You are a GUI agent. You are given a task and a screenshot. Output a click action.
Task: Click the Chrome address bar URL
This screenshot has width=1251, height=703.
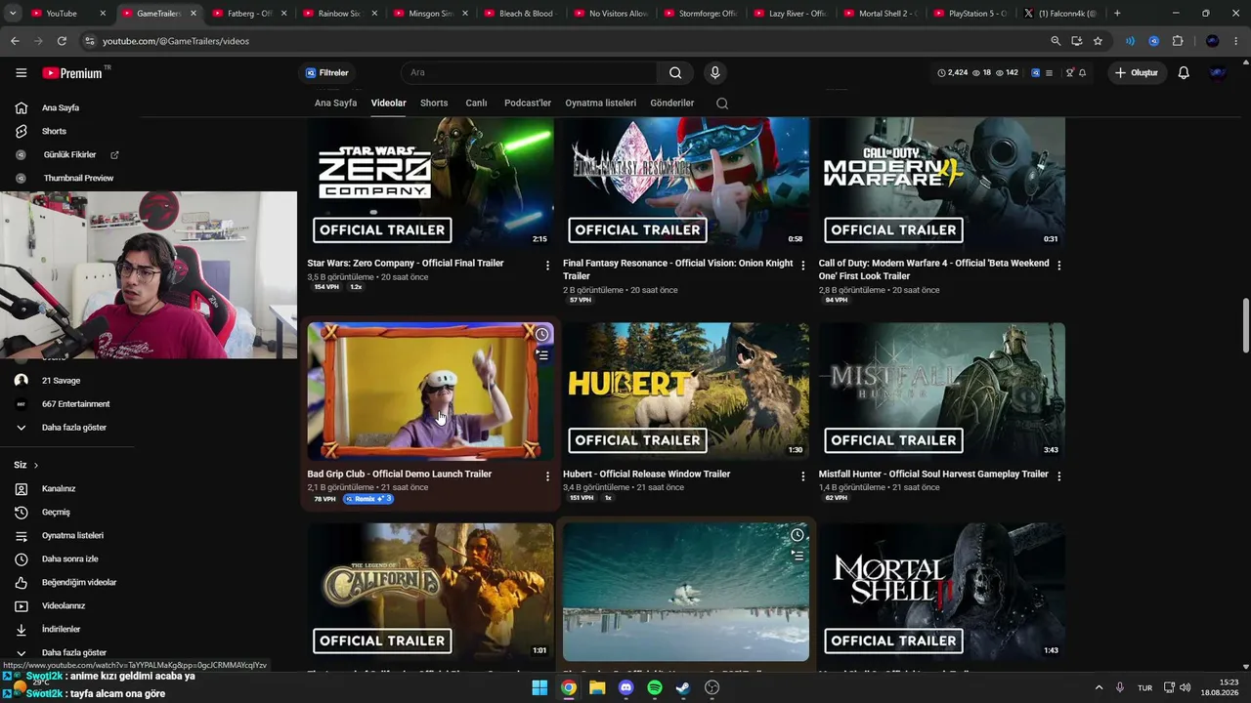pyautogui.click(x=176, y=41)
